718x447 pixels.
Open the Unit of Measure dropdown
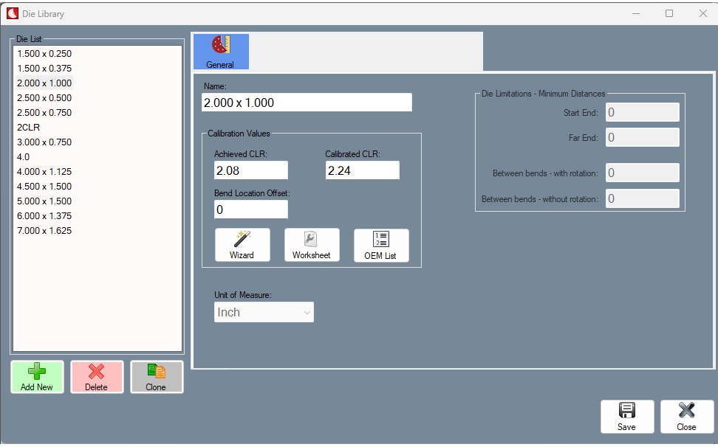click(x=264, y=312)
